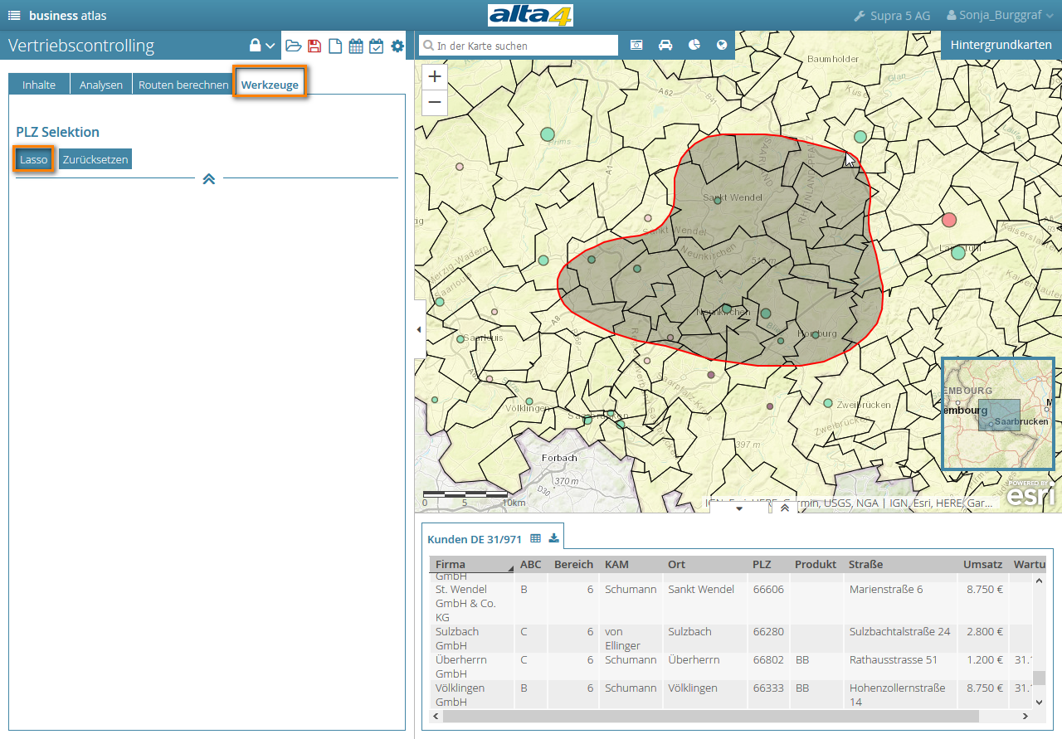
Task: Click the table scroll right arrow
Action: coord(1025,716)
